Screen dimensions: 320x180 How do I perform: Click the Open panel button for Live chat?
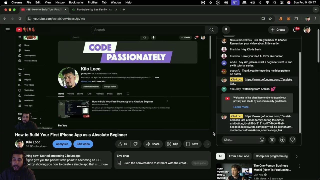(200, 163)
